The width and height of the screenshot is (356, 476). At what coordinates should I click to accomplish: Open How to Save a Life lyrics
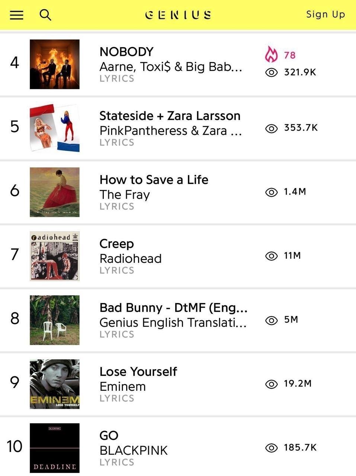pos(154,180)
